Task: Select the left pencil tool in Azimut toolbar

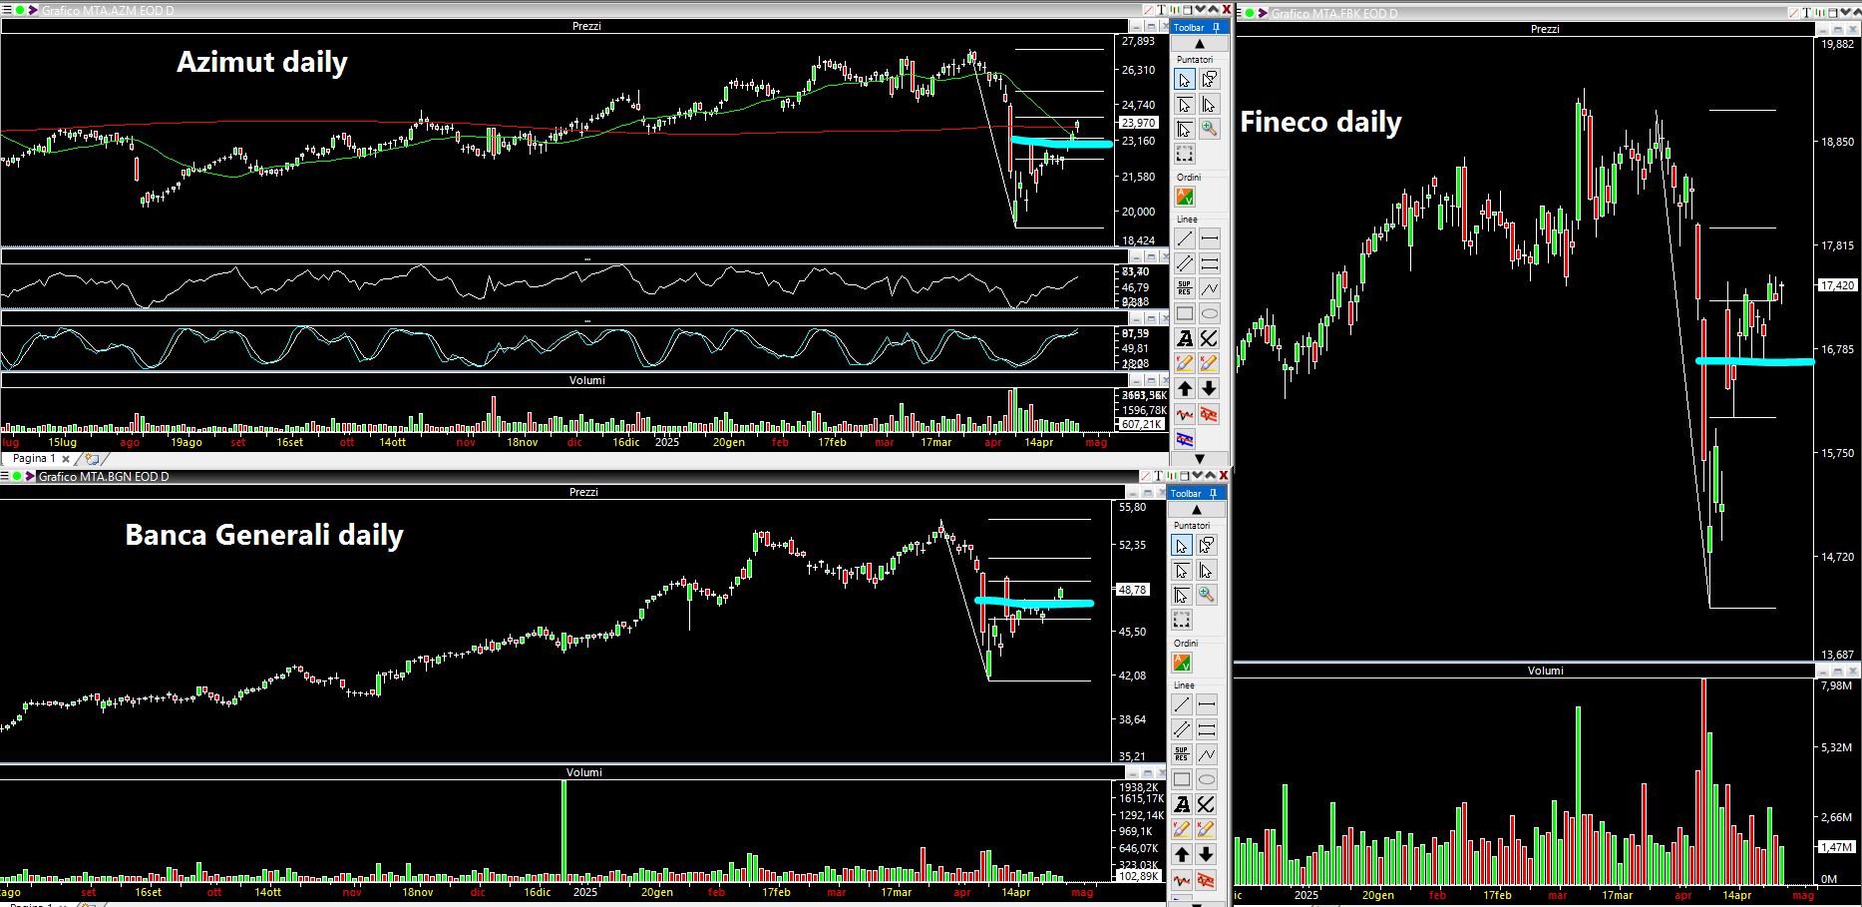Action: tap(1184, 364)
